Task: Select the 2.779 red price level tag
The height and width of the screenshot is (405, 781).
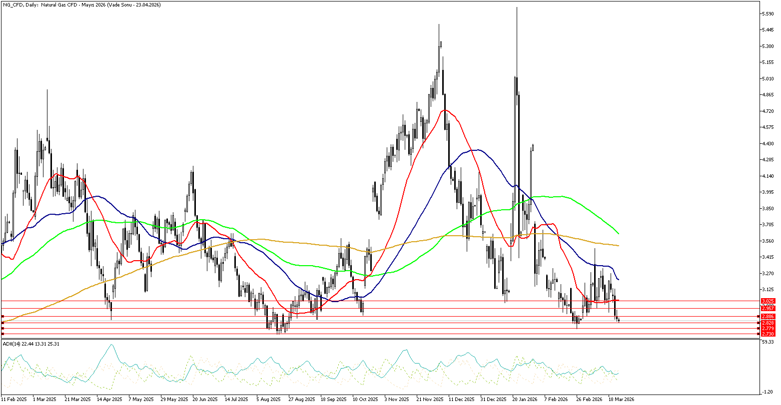Action: [x=768, y=328]
